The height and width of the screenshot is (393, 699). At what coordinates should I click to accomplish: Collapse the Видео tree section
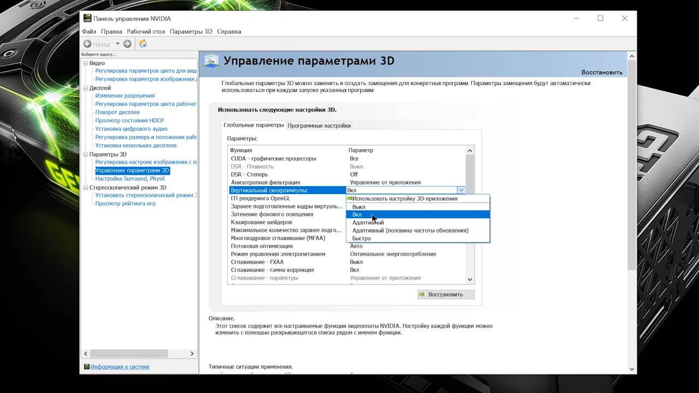point(85,63)
